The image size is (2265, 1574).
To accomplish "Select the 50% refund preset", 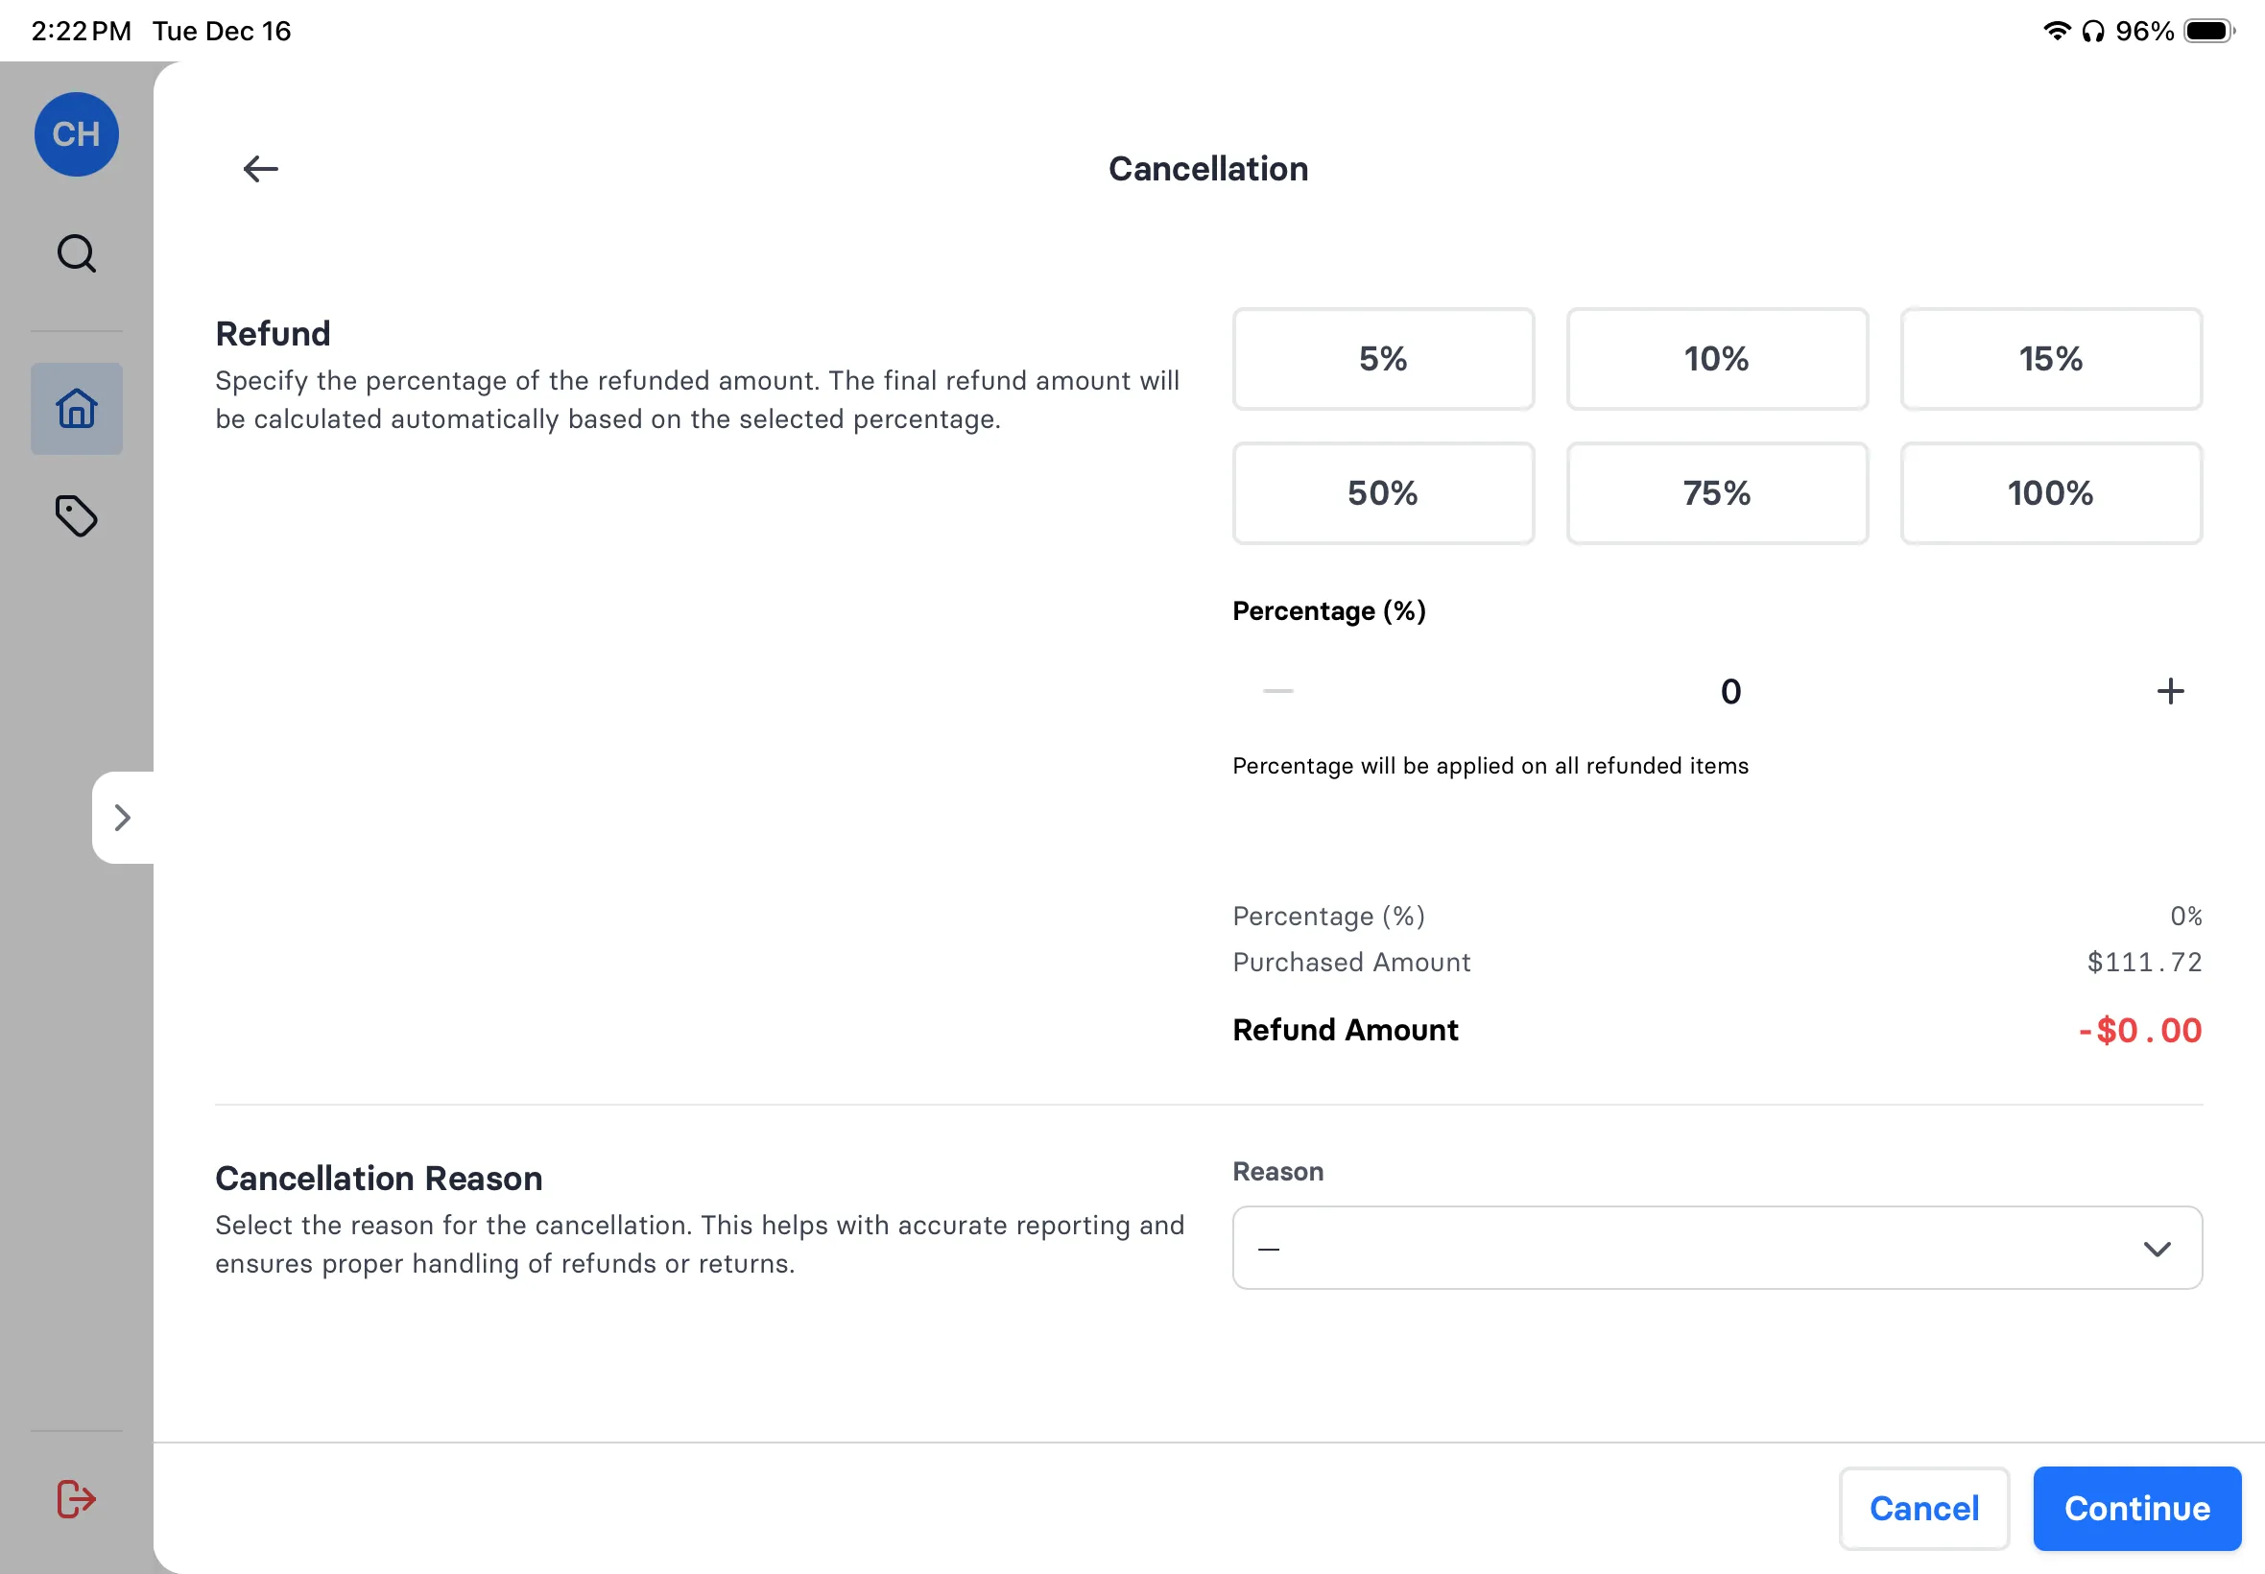I will coord(1382,493).
